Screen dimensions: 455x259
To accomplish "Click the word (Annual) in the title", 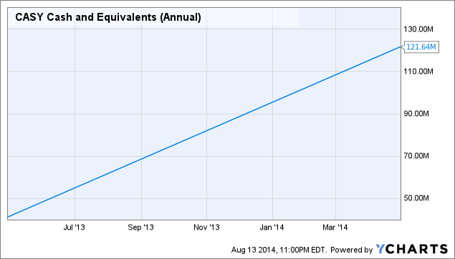I will [x=180, y=17].
